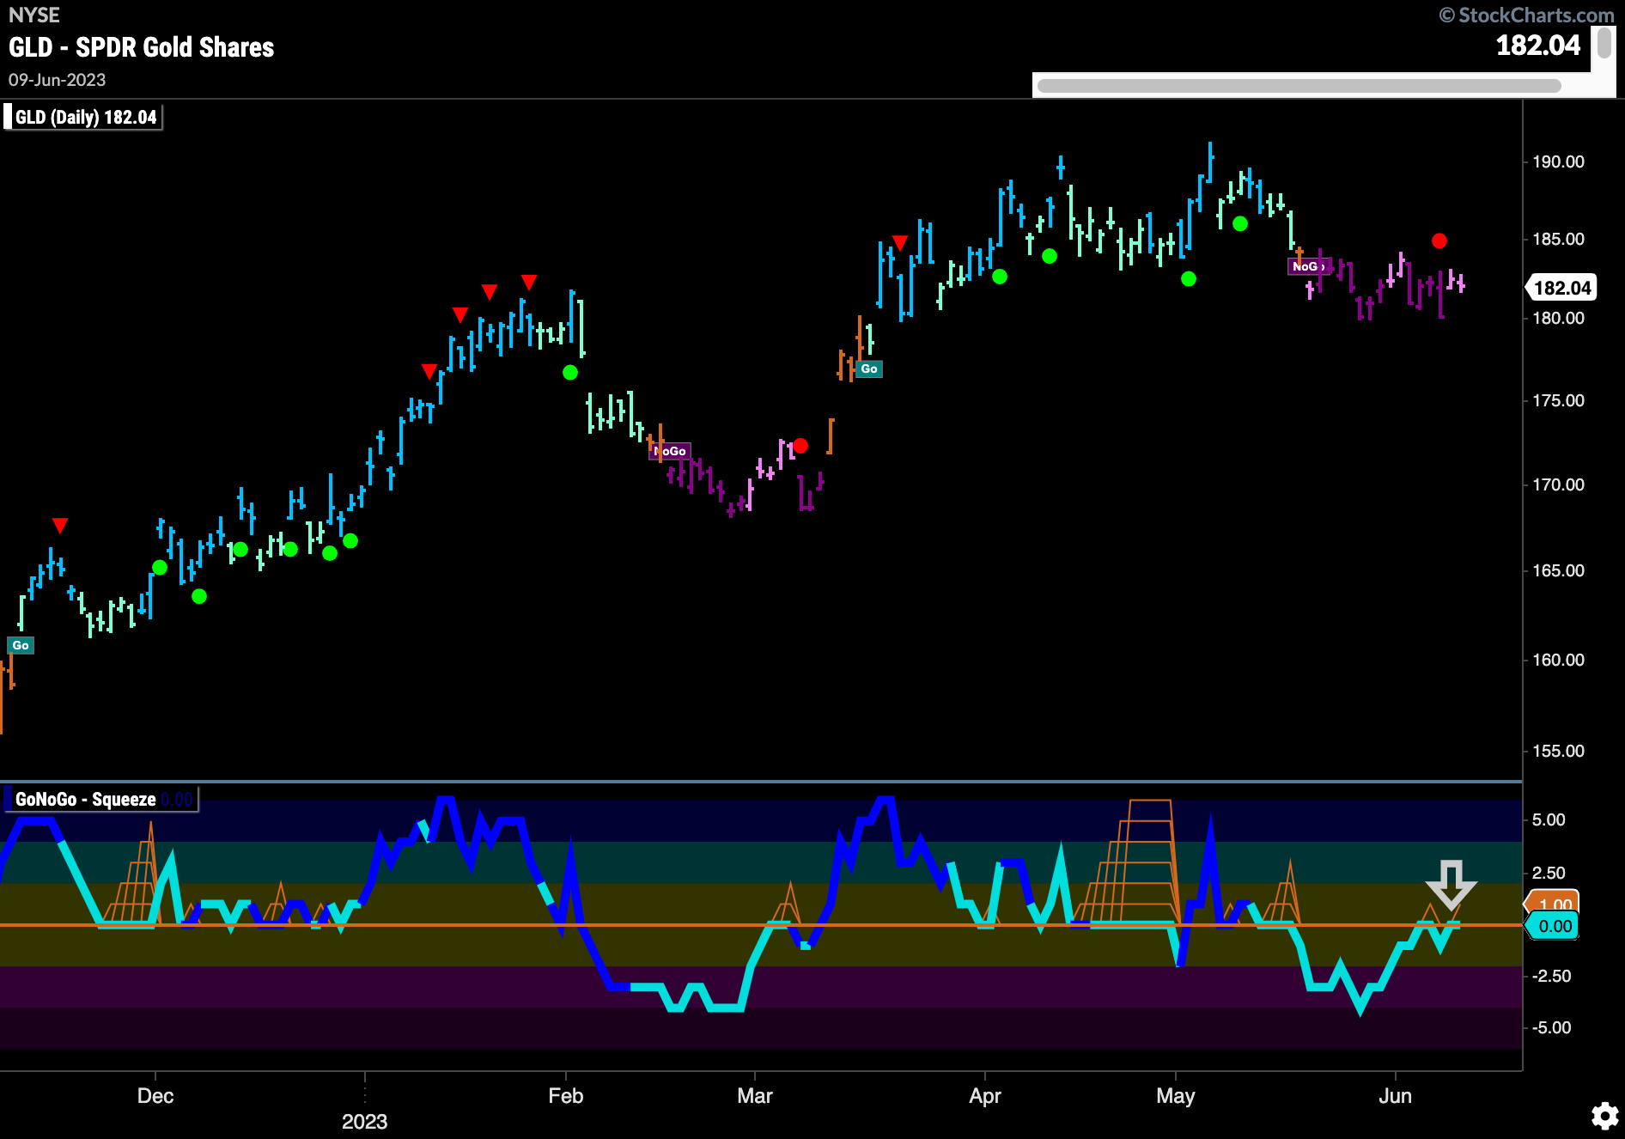Click the cyan 0.00 oscillator value tag
The width and height of the screenshot is (1625, 1139).
[x=1553, y=926]
